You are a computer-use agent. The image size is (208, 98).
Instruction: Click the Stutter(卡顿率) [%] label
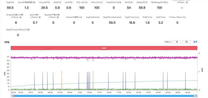(74, 17)
